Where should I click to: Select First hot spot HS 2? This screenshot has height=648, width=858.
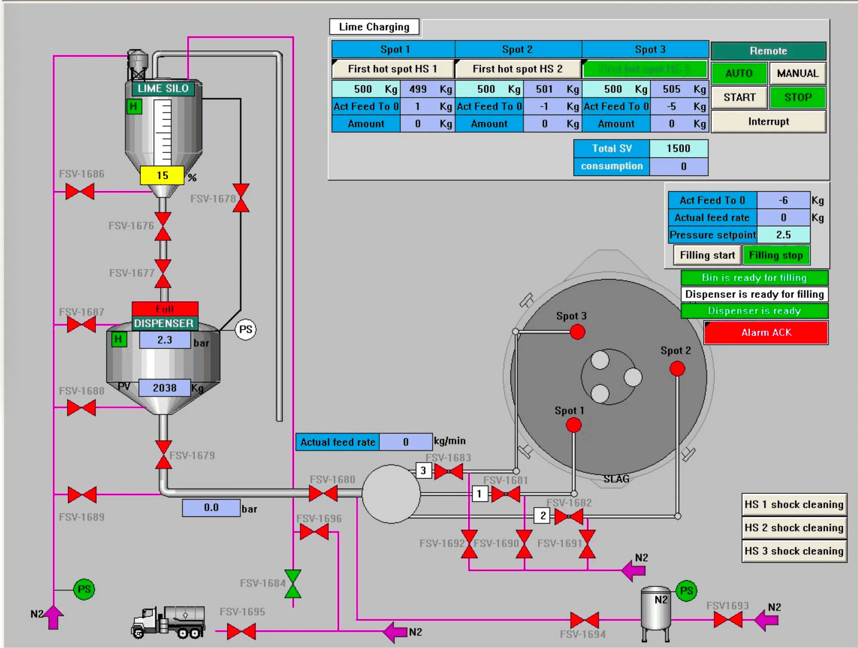coord(517,69)
